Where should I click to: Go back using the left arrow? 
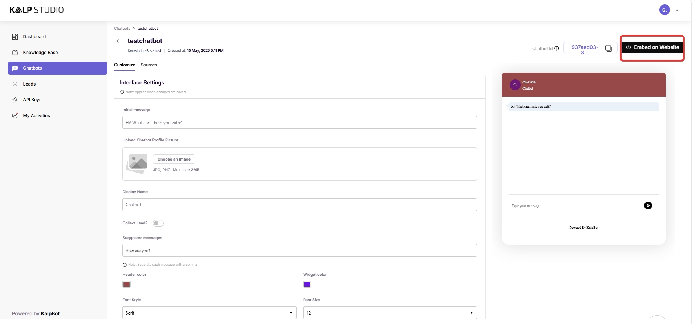pyautogui.click(x=118, y=41)
